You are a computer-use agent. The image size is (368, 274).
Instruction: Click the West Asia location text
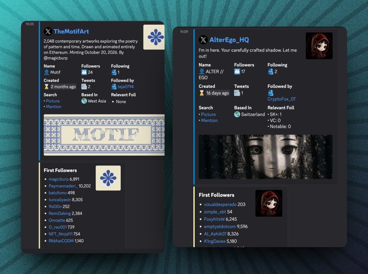click(97, 101)
